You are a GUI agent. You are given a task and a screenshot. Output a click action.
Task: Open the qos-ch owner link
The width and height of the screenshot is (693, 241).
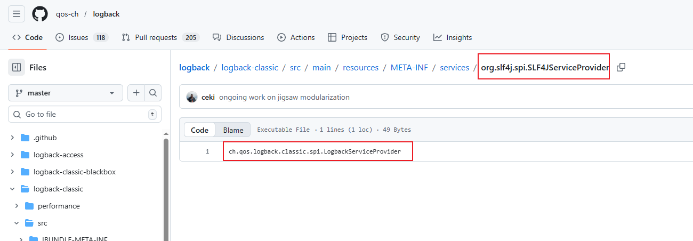click(x=67, y=14)
